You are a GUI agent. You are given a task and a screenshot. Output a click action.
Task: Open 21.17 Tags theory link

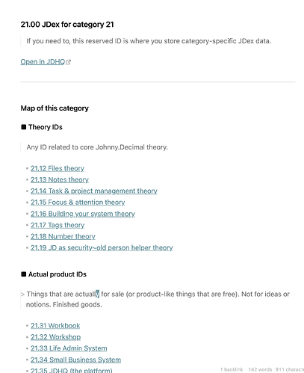58,225
